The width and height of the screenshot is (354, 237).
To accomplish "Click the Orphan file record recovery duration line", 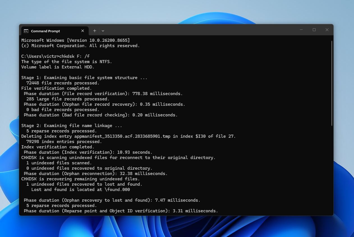I will point(104,104).
